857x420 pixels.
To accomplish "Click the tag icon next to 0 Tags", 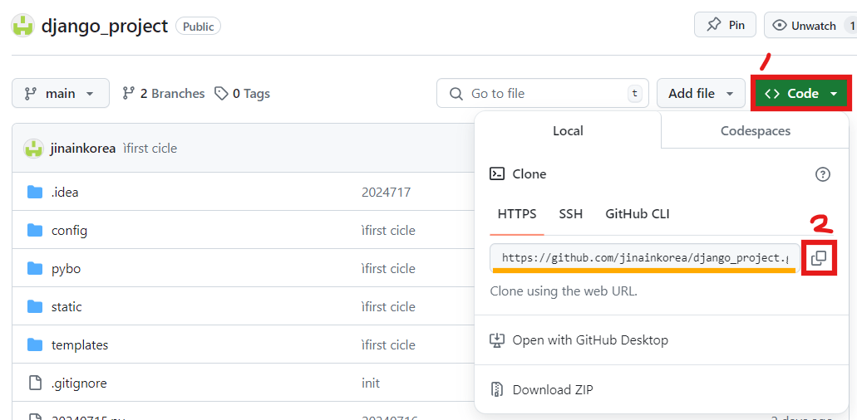I will coord(221,93).
